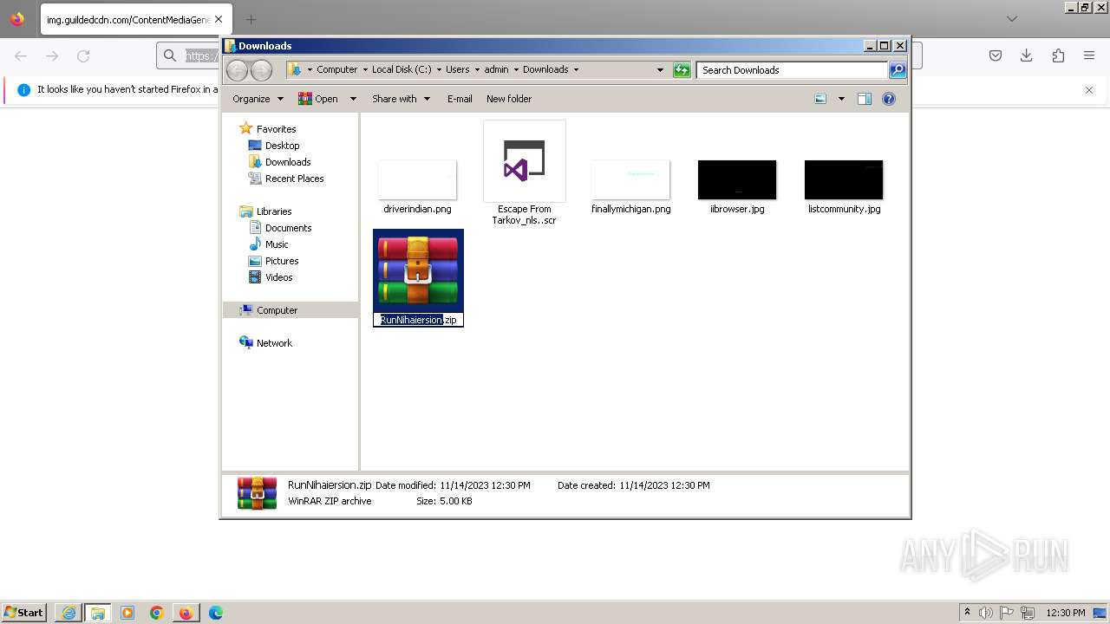Screen dimensions: 1110x624
Task: Go back in Explorer navigation
Action: 237,70
